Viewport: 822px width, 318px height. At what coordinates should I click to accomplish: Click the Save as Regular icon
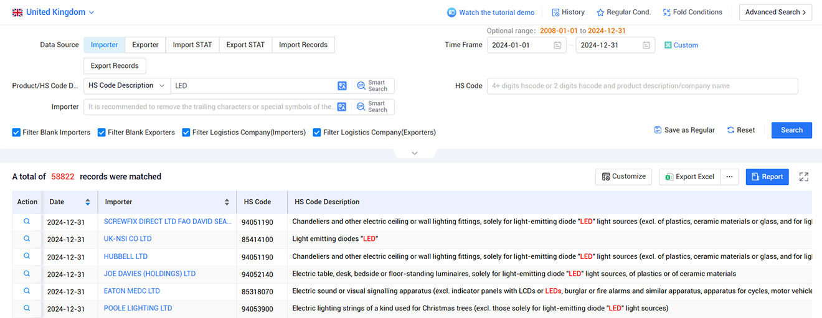tap(658, 130)
